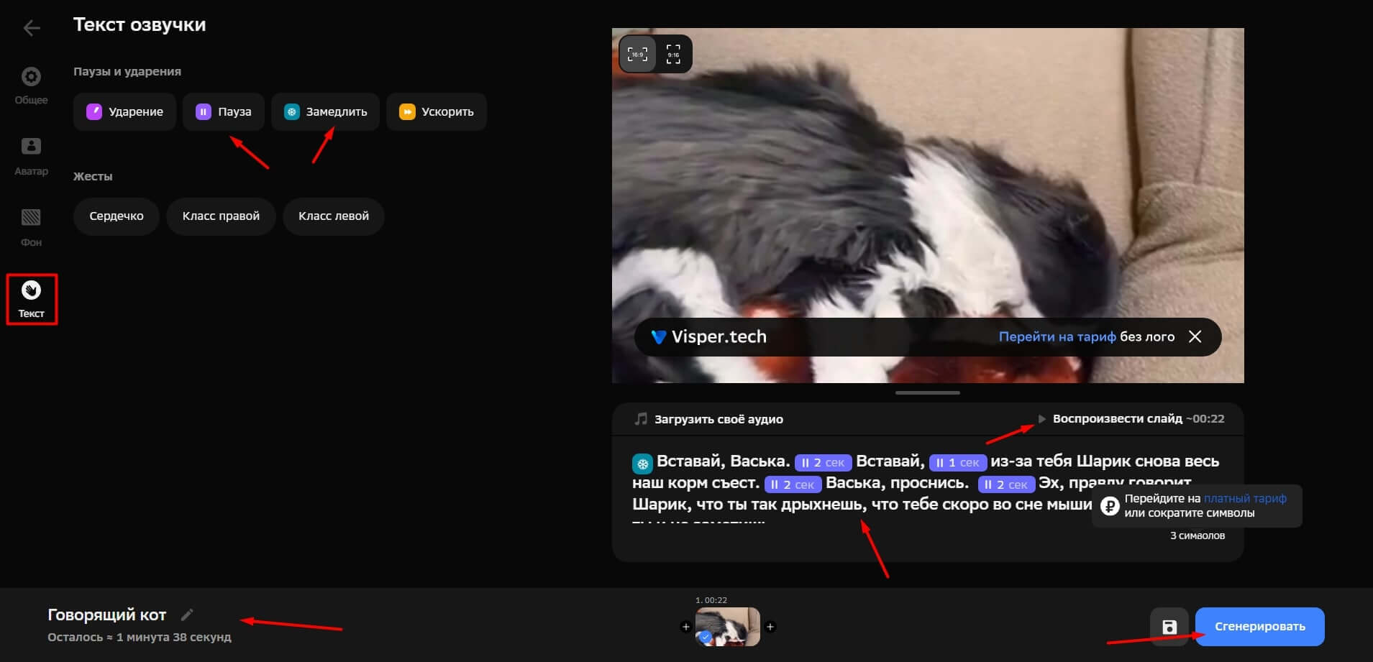Switch preview to 16:9 aspect ratio

coord(638,54)
